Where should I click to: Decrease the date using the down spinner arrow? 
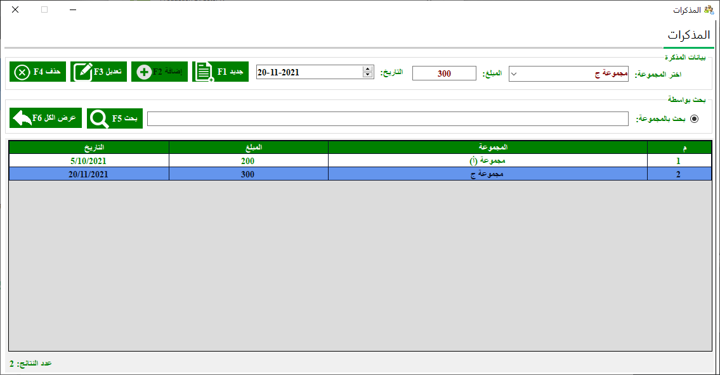(x=367, y=75)
